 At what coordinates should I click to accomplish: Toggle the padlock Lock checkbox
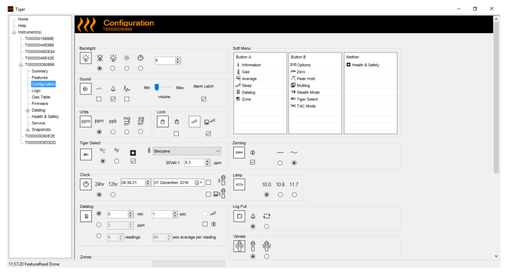[x=176, y=134]
